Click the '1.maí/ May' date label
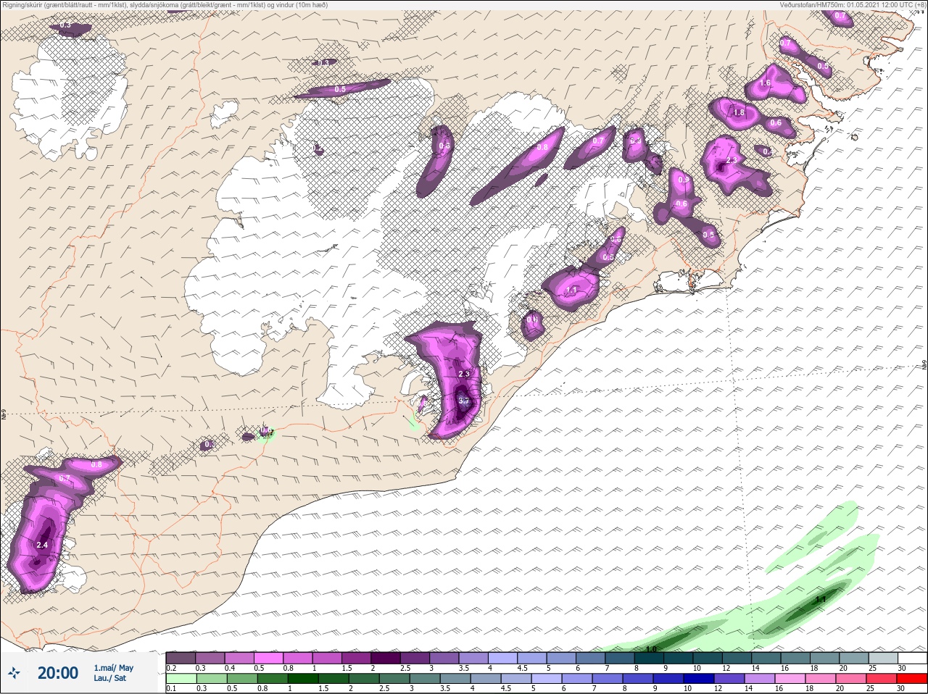Image resolution: width=928 pixels, height=694 pixels. pyautogui.click(x=113, y=668)
